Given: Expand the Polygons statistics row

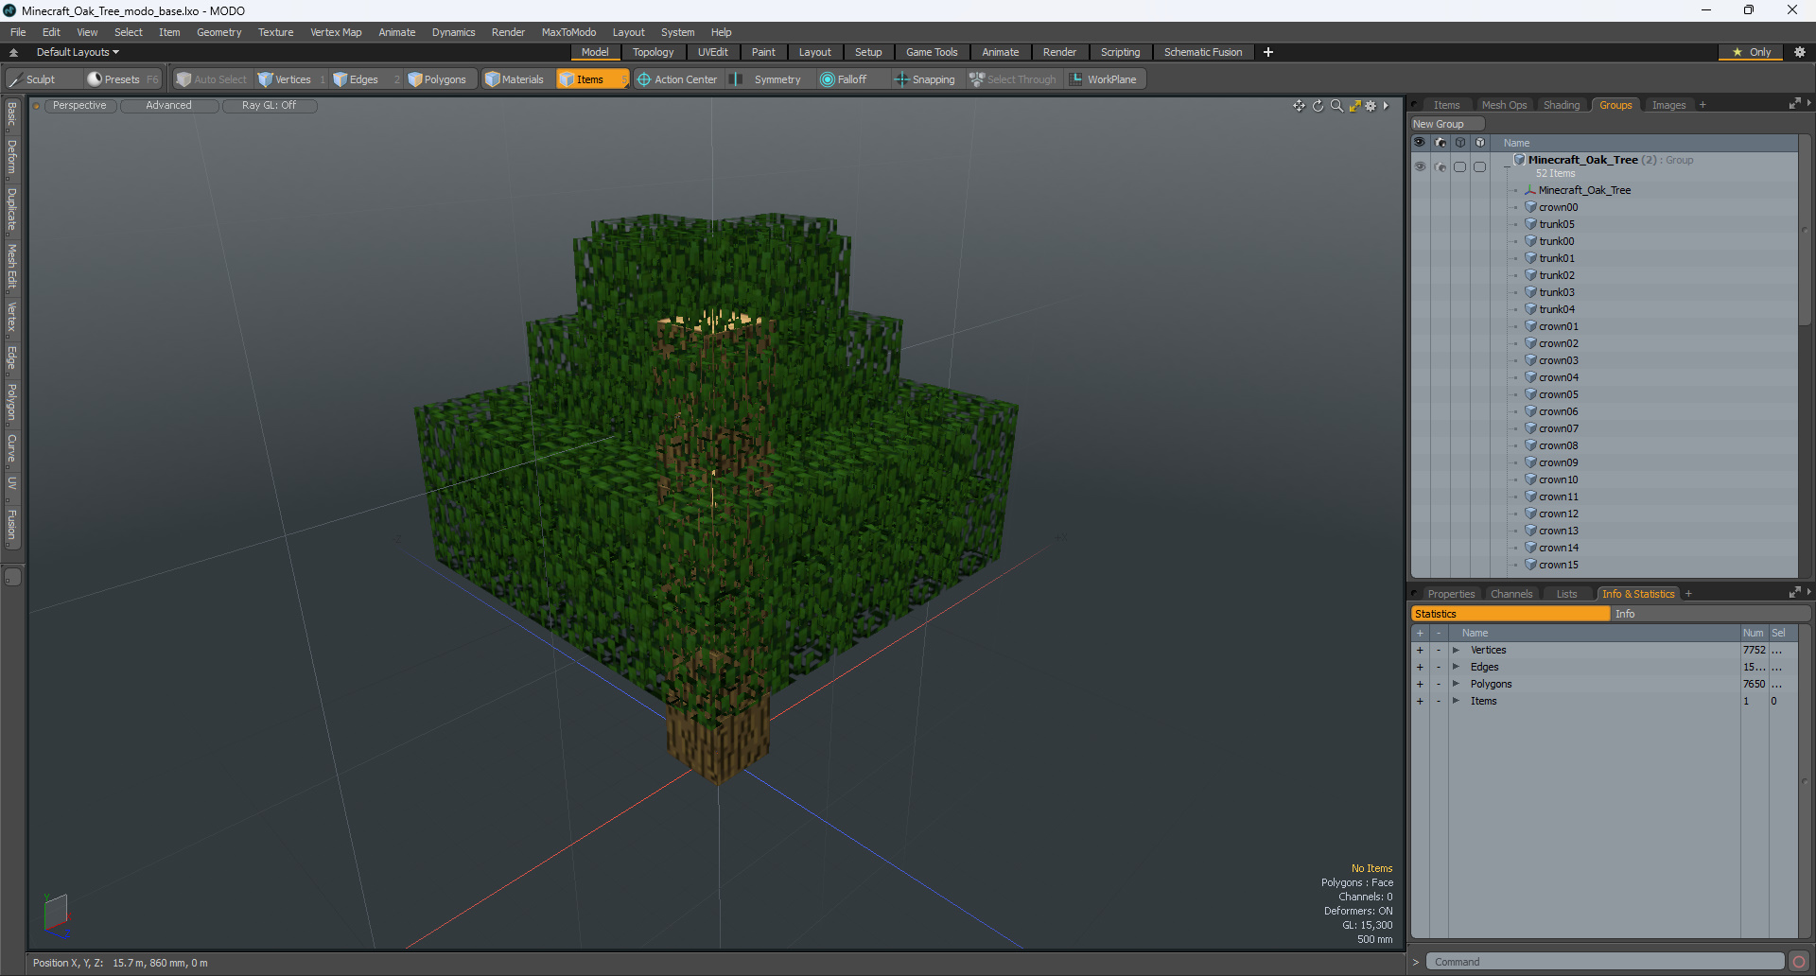Looking at the screenshot, I should [x=1456, y=684].
